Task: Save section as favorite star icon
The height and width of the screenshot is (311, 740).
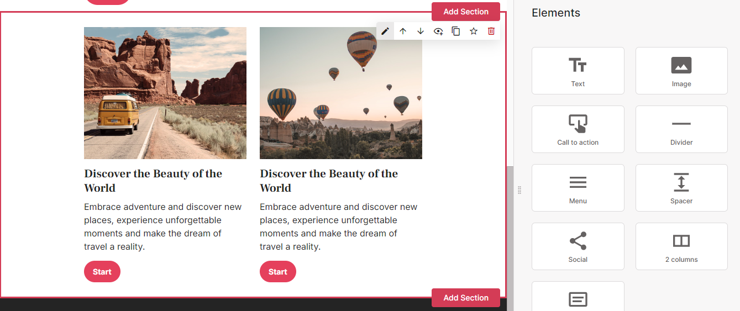Action: (474, 31)
